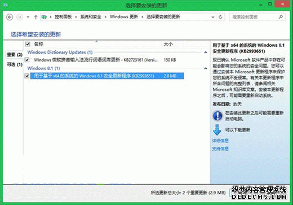Click the 选择要安装的更新 breadcrumb
293x205 pixels.
tap(163, 17)
